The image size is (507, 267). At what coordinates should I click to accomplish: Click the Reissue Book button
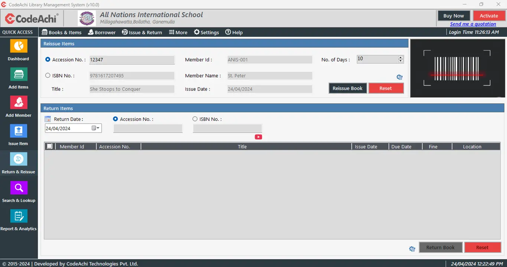(347, 88)
